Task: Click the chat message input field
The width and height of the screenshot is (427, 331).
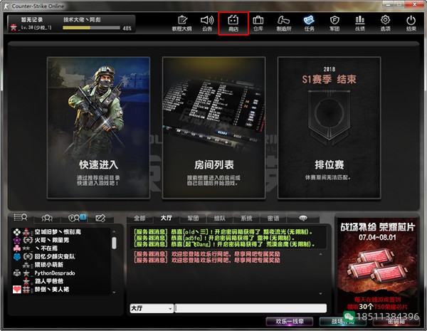Action: pyautogui.click(x=251, y=308)
